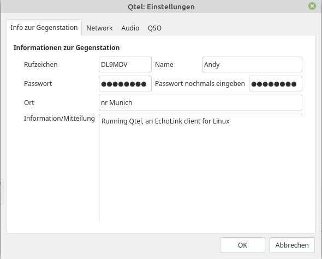Image resolution: width=322 pixels, height=259 pixels.
Task: Select the Info zur Gegenstation tab
Action: tap(44, 27)
